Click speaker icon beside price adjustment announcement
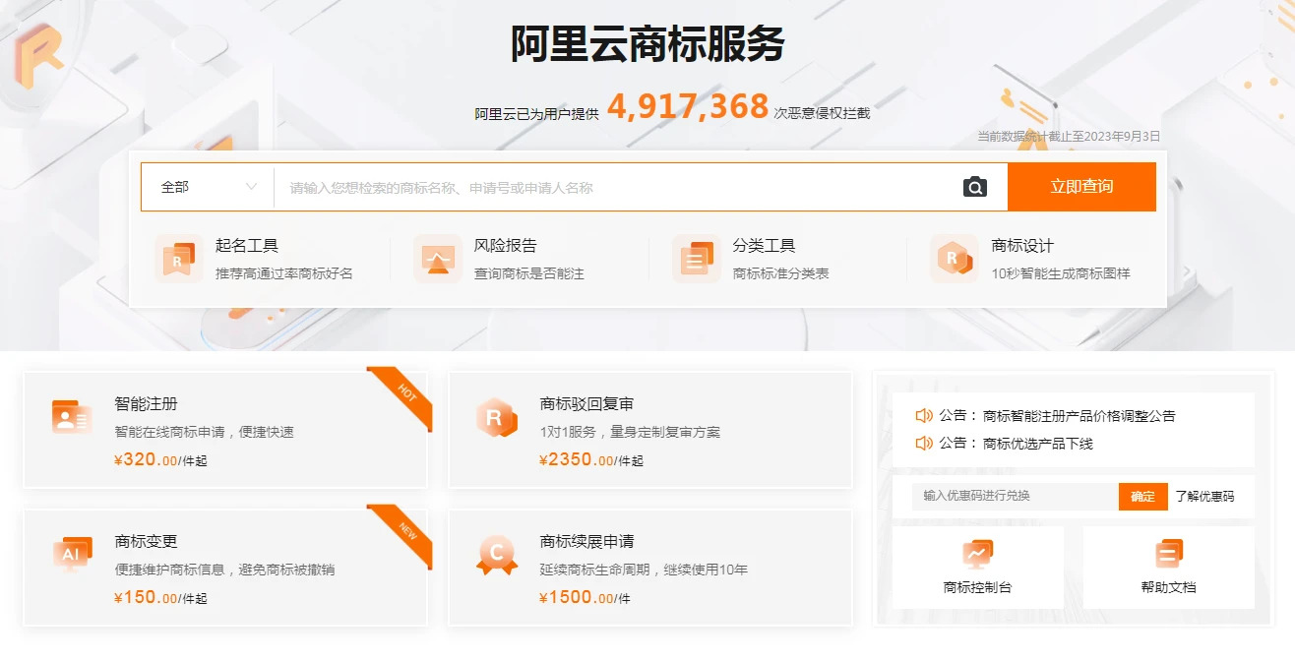This screenshot has height=661, width=1295. 924,416
